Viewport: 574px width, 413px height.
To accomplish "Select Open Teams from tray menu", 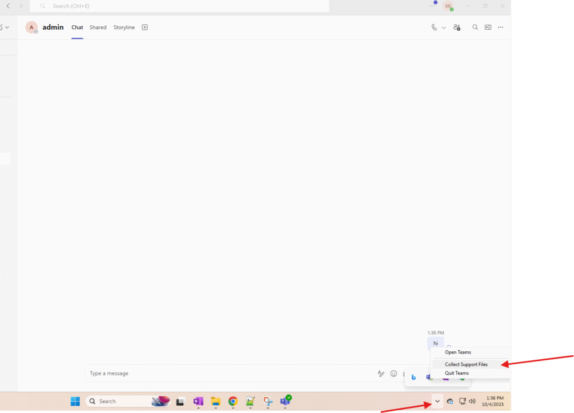I will [457, 352].
